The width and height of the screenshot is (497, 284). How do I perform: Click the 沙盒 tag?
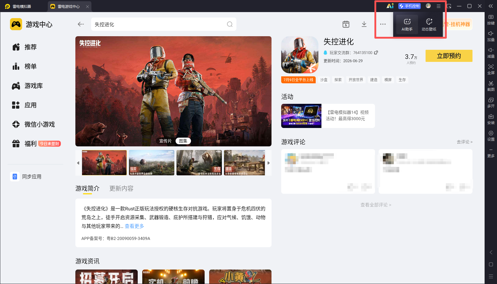pos(324,80)
